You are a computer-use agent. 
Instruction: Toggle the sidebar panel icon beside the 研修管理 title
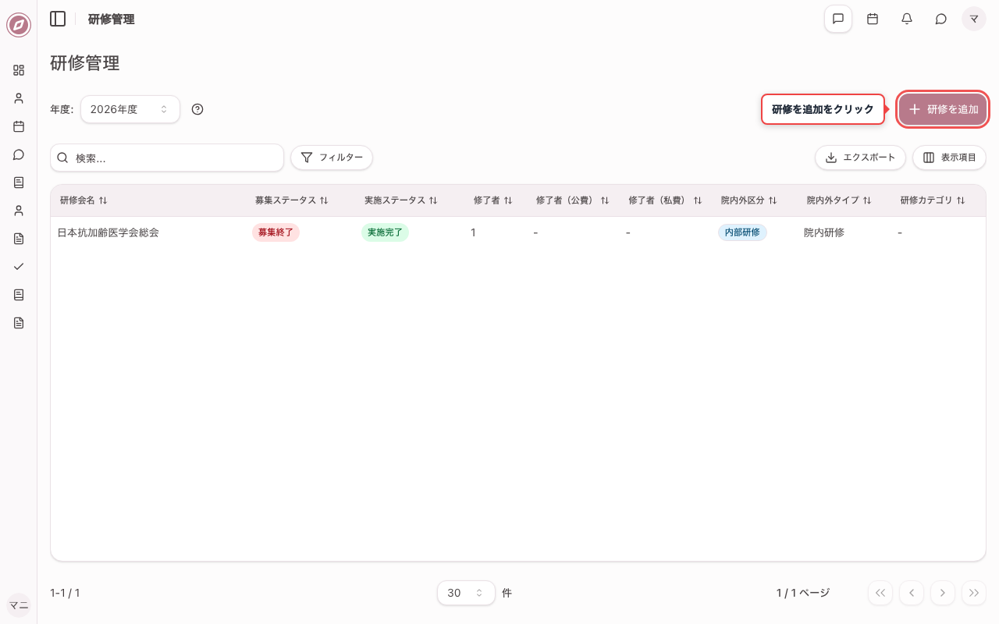(58, 19)
